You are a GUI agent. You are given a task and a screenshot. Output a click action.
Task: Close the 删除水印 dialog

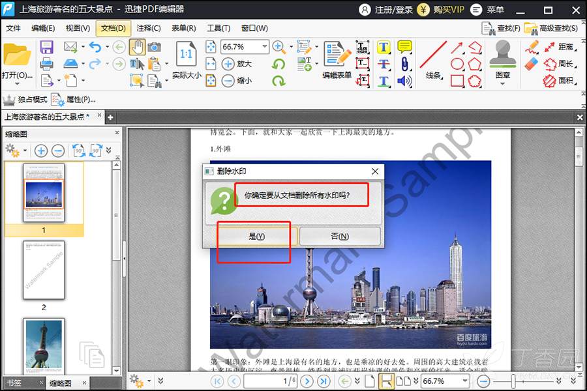[375, 171]
